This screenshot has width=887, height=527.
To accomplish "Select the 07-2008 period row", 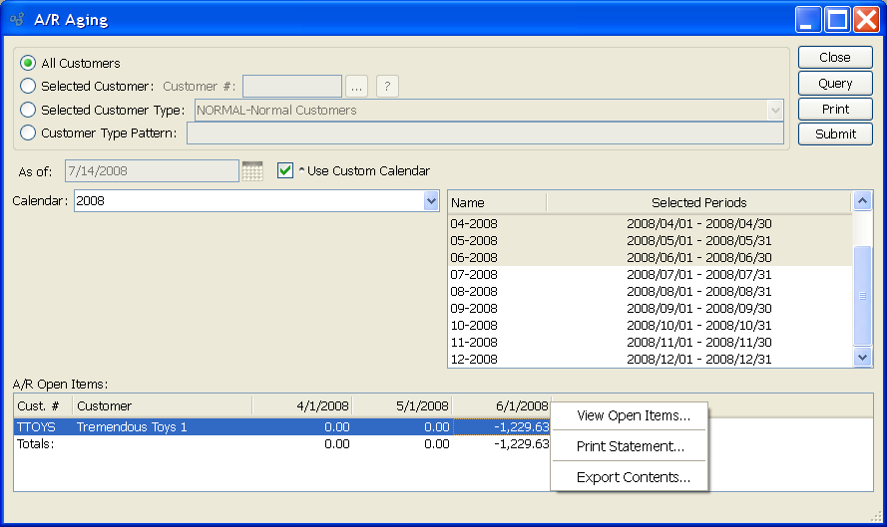I will tap(649, 274).
